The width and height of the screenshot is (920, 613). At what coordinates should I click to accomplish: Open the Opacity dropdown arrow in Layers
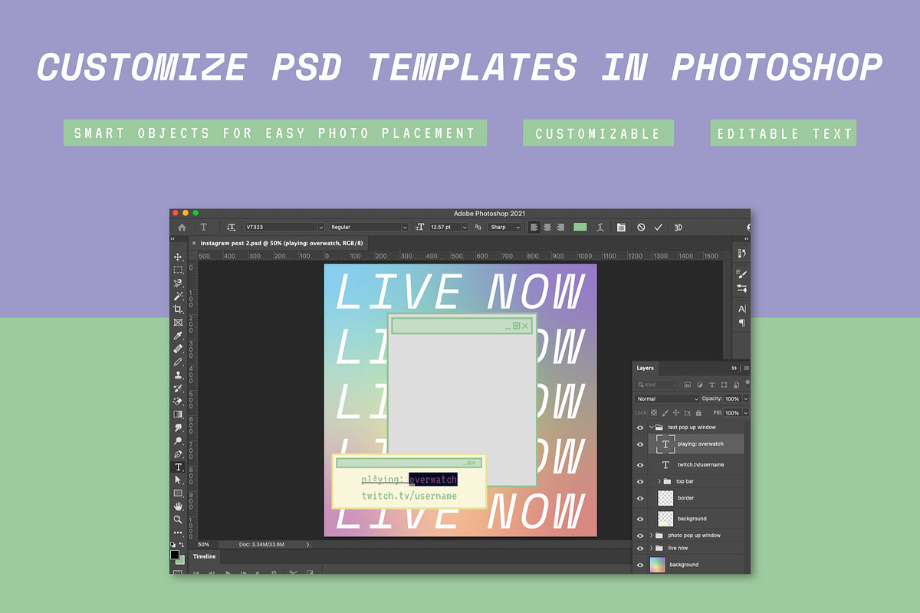point(745,399)
